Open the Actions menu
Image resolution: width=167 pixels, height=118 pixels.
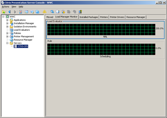coord(5,7)
